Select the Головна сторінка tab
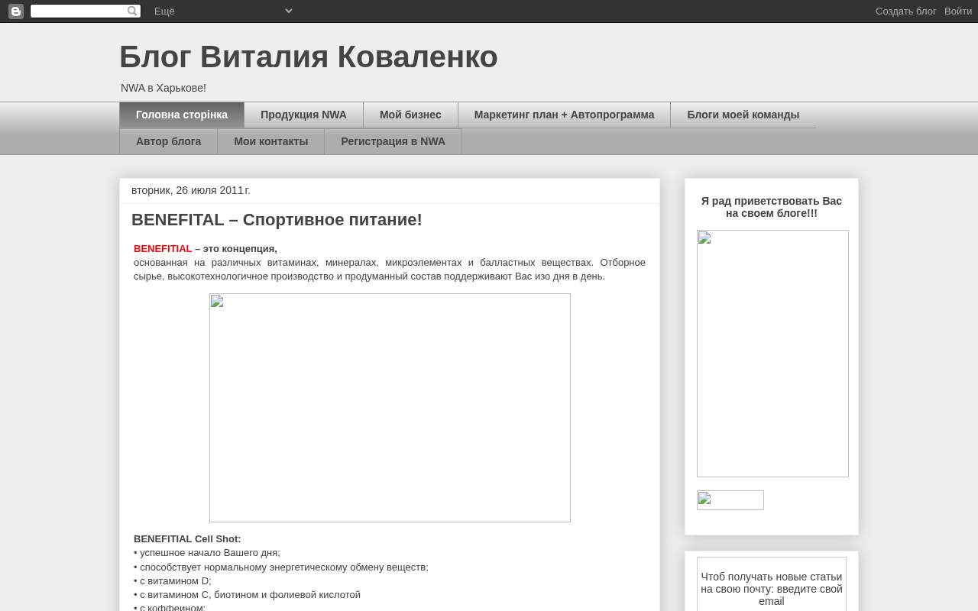 [182, 115]
